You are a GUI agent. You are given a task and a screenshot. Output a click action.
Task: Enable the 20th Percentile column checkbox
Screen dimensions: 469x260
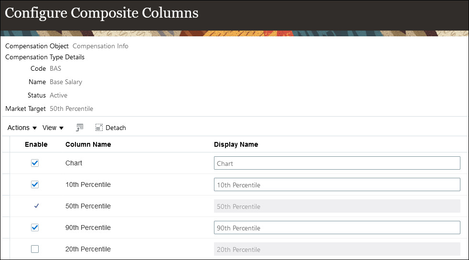[x=35, y=249]
